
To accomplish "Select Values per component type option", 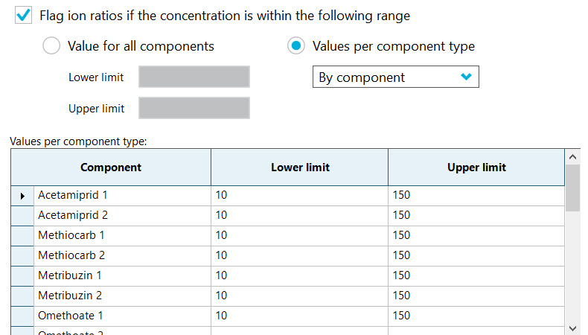I will click(x=296, y=46).
